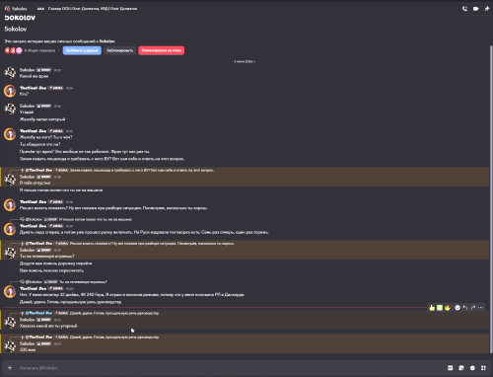Open Tactical Joe's avatar beside the "Кто?" message

click(x=10, y=91)
